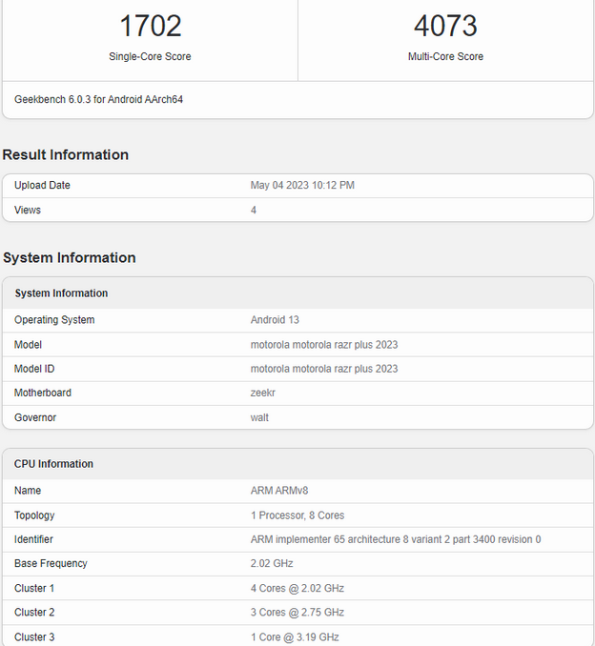
Task: Click the Topology value 1 Processor, 8 Cores
Action: [x=297, y=515]
